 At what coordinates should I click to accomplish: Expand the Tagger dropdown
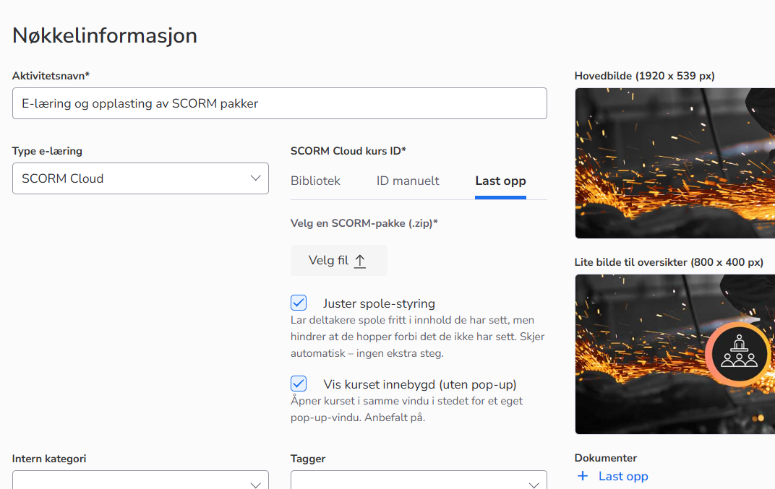[x=419, y=480]
